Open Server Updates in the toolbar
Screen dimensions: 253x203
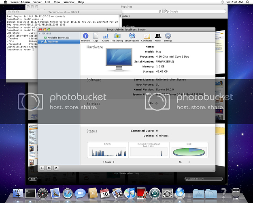tap(132, 37)
